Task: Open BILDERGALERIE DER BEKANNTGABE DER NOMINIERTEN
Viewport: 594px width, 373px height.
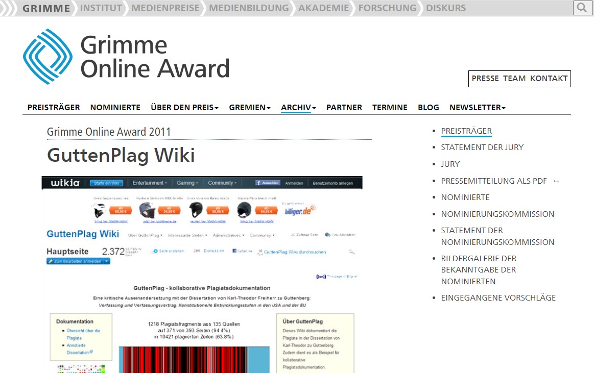Action: coord(479,270)
